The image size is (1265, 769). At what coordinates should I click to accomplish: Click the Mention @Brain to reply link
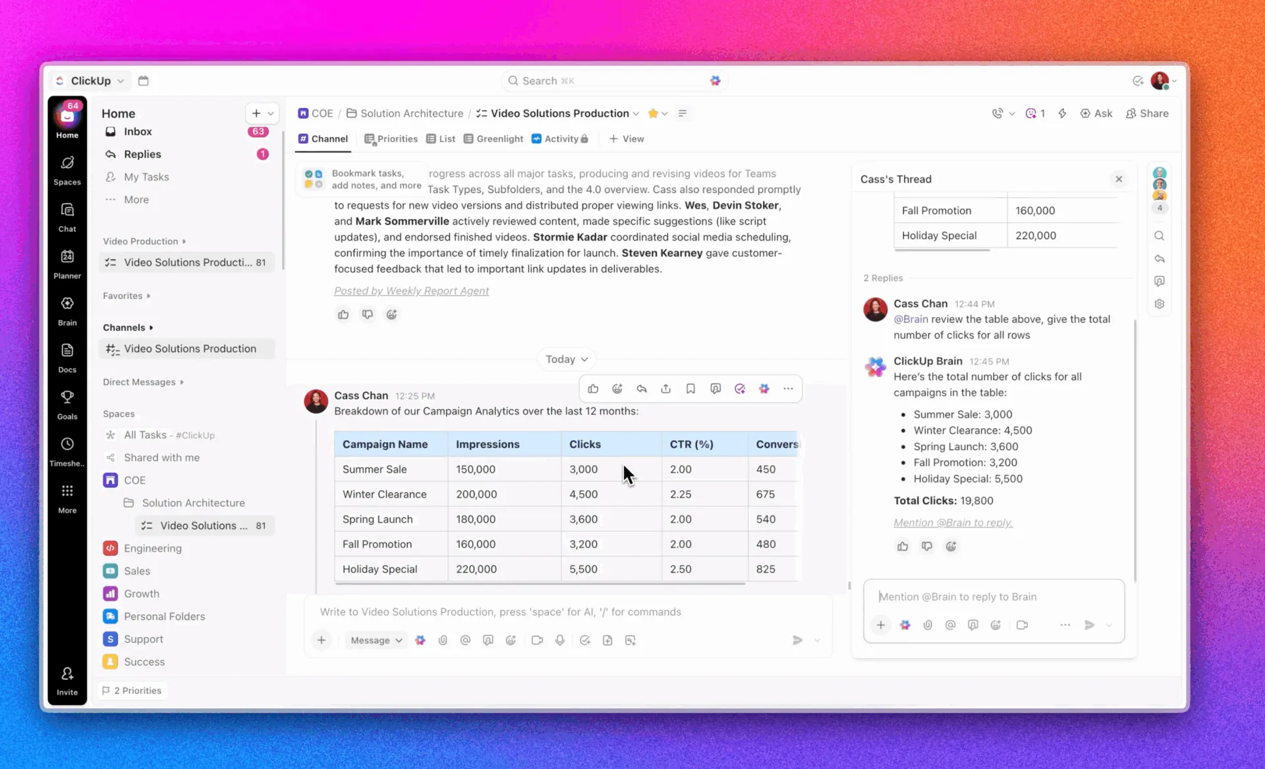pyautogui.click(x=953, y=523)
